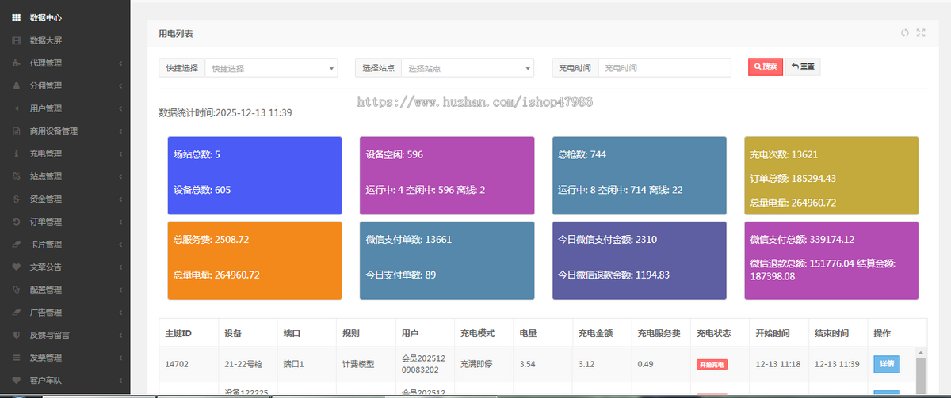Click the 充电管理 sidebar icon
The height and width of the screenshot is (398, 951).
tap(17, 154)
